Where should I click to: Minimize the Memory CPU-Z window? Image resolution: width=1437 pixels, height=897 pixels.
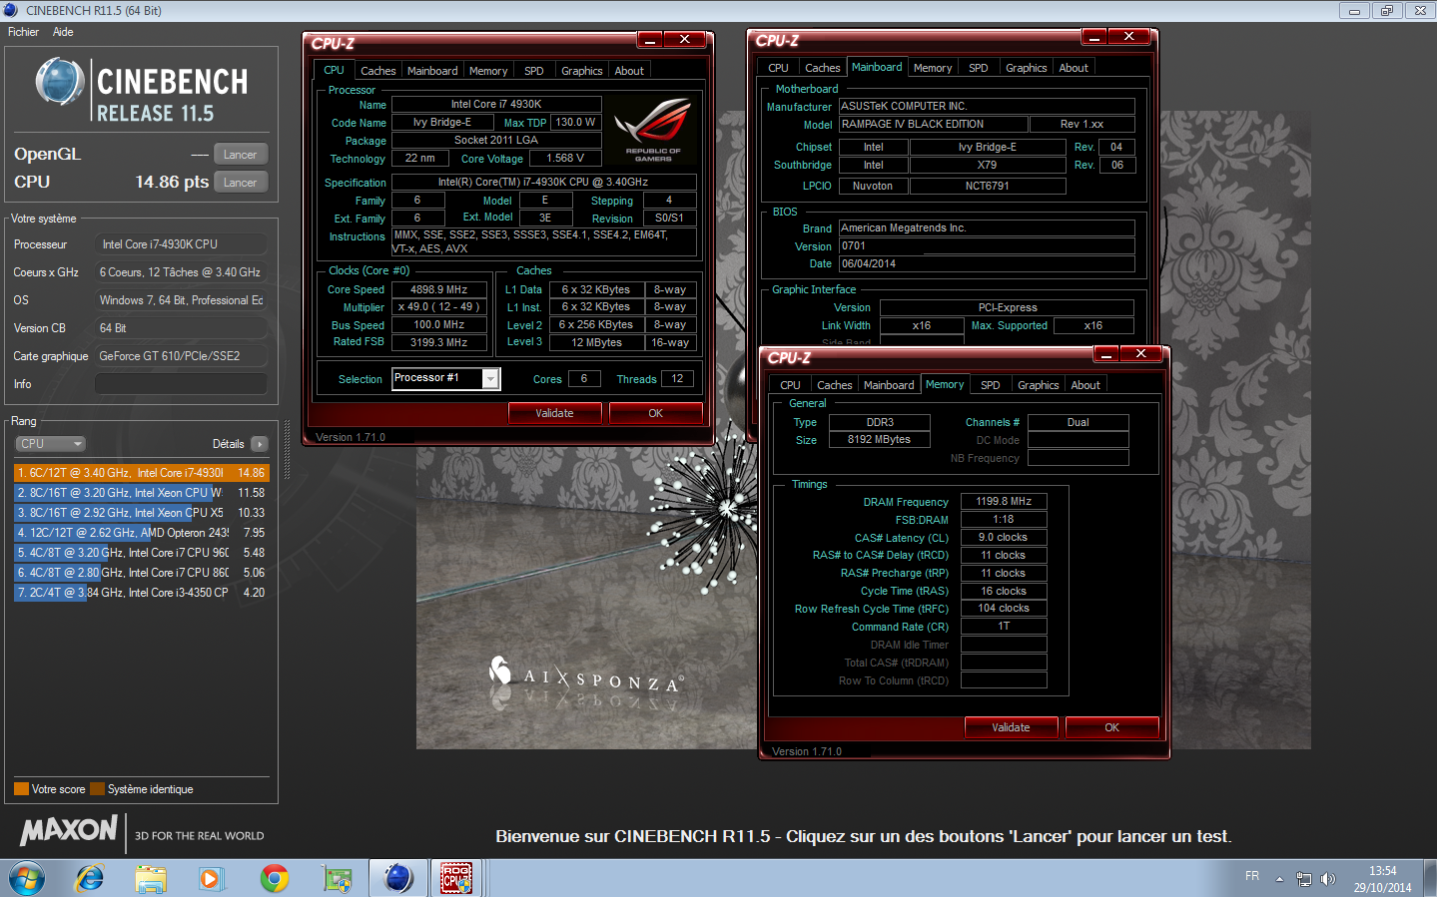click(x=1106, y=354)
